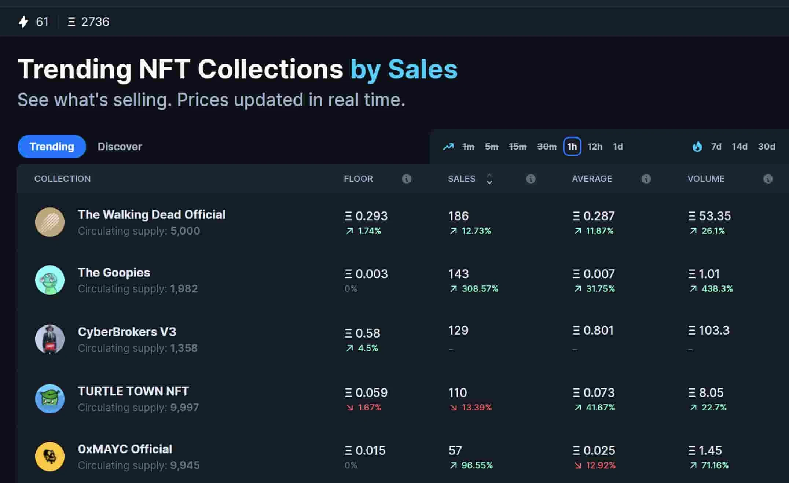Select the 1h timeframe option
The width and height of the screenshot is (789, 483).
pyautogui.click(x=572, y=147)
